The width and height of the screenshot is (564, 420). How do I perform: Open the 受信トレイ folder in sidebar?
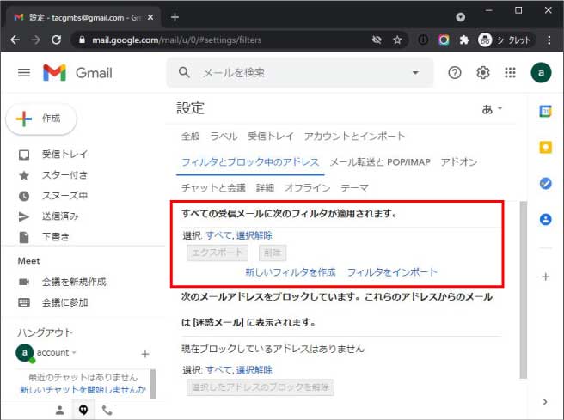[64, 155]
